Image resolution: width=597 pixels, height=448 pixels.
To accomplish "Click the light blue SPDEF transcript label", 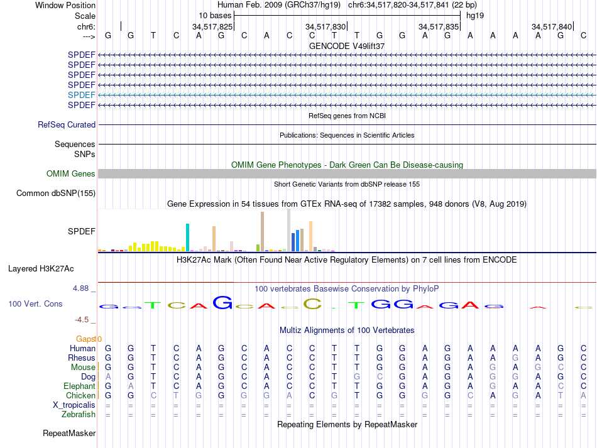I will click(x=82, y=95).
